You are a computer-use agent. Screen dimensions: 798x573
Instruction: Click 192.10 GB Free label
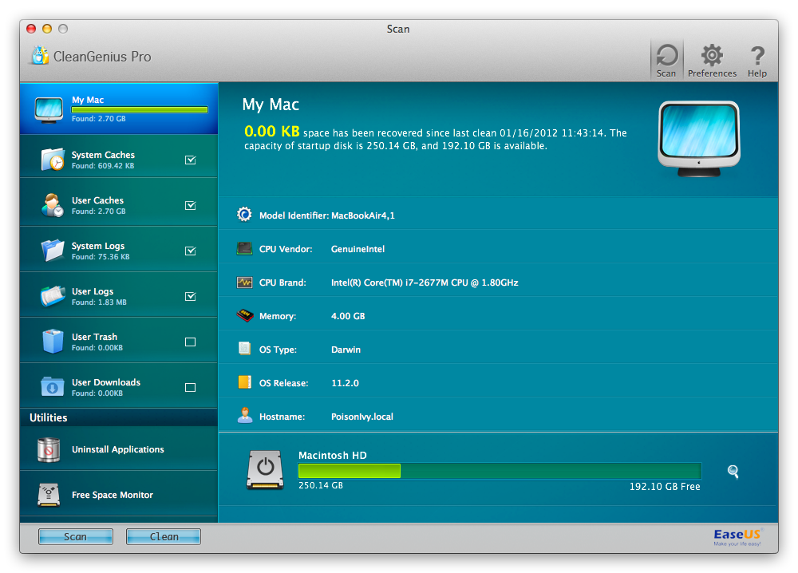(665, 487)
